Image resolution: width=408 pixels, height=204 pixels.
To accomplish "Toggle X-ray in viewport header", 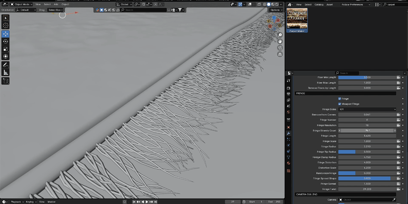I will coord(259,4).
